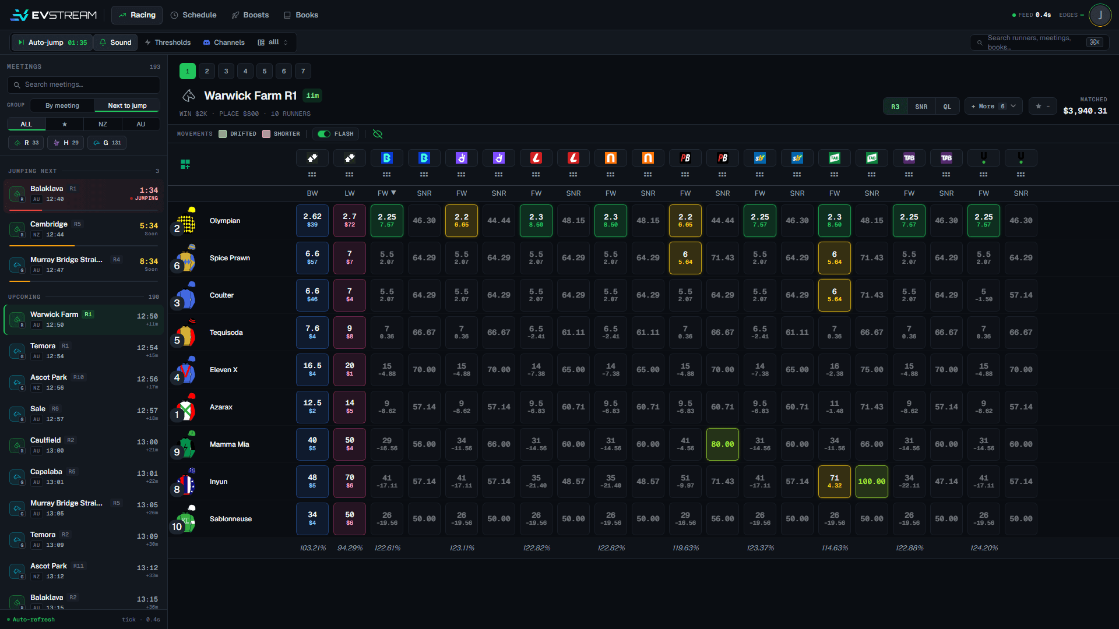1119x629 pixels.
Task: Click the green TAB icon above FW
Action: (x=835, y=158)
